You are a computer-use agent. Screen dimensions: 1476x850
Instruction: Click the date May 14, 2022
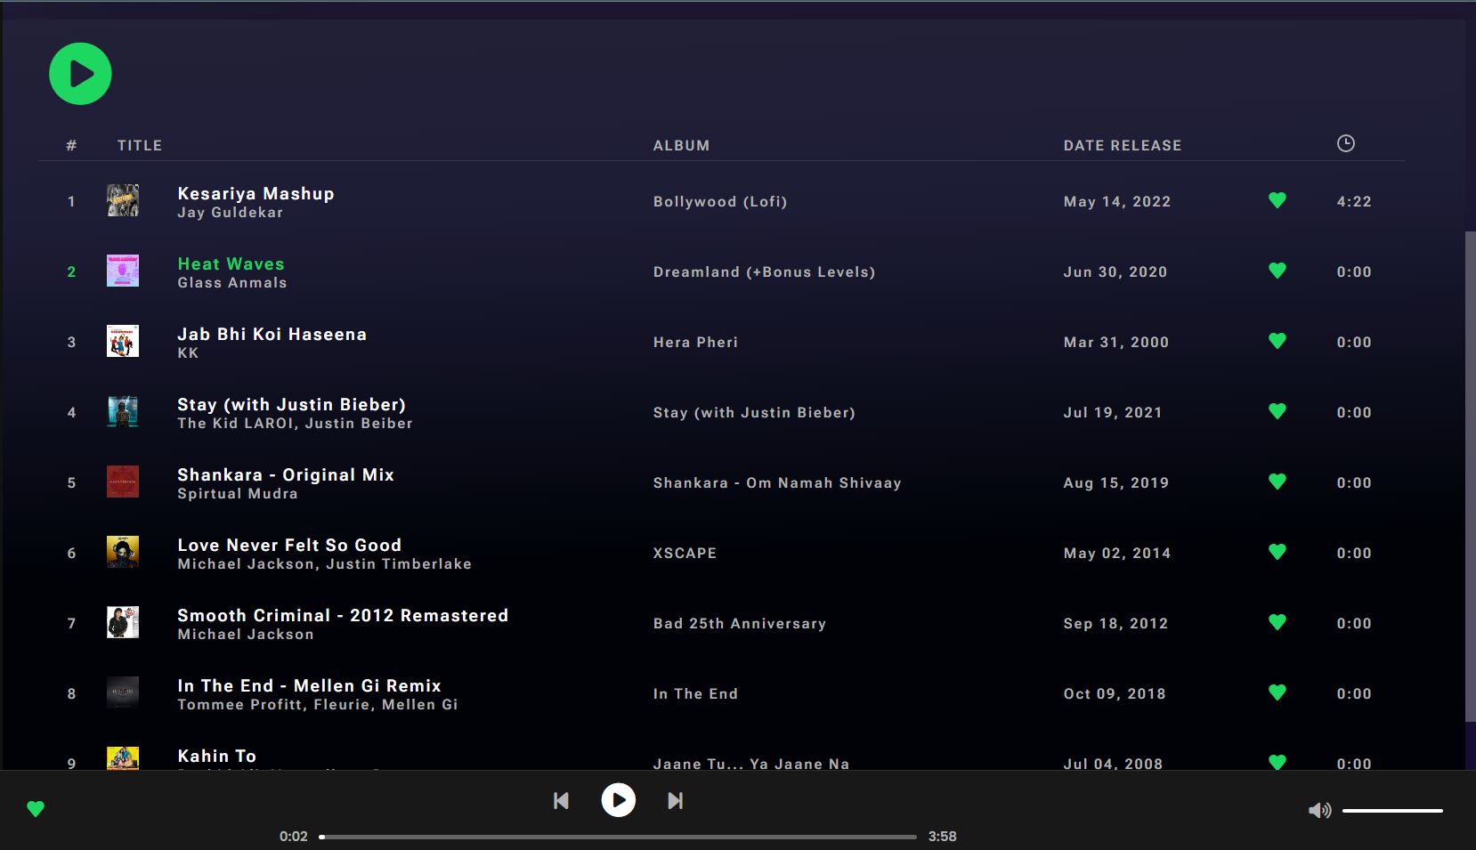coord(1117,202)
